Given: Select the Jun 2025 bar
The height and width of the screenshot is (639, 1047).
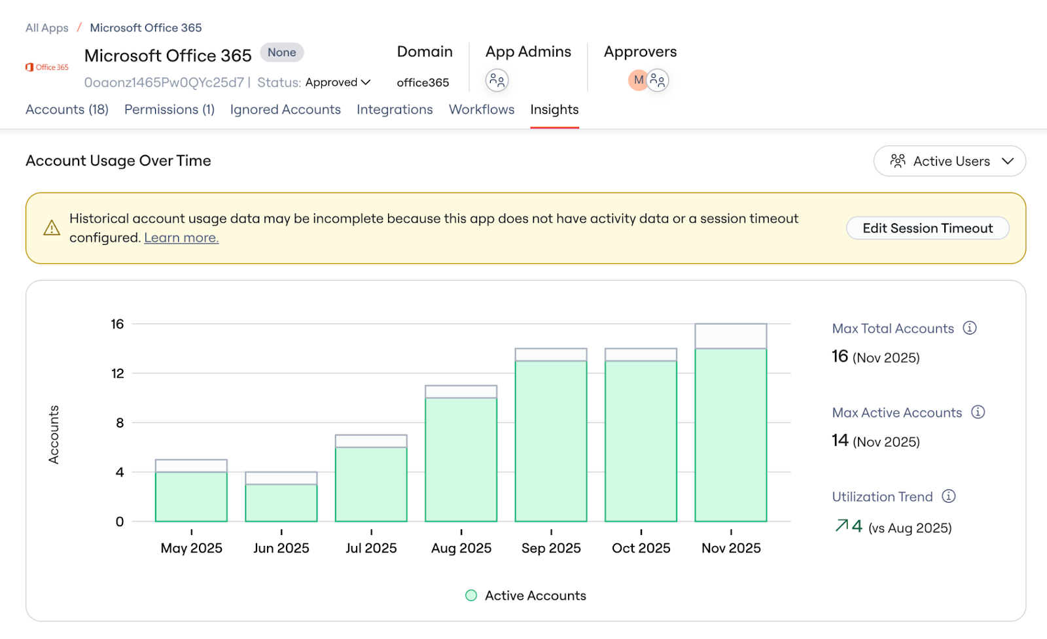Looking at the screenshot, I should (x=281, y=497).
